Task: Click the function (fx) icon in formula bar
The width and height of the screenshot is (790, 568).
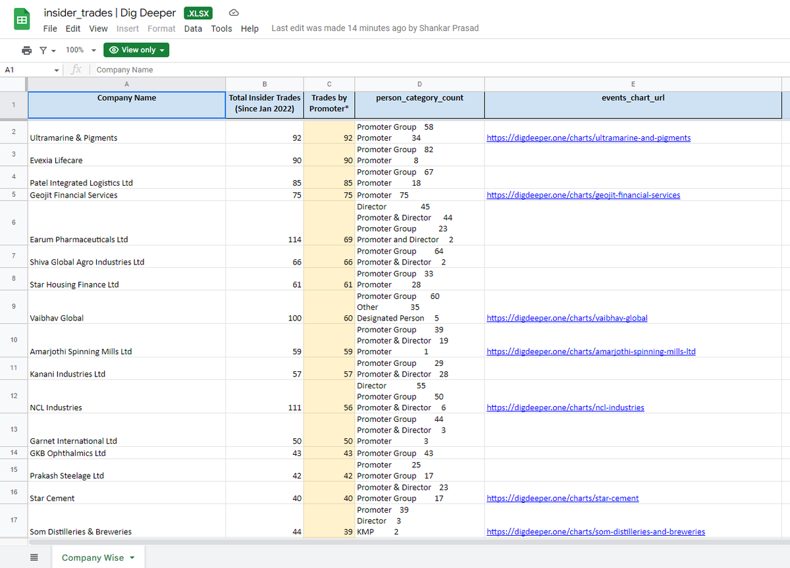Action: click(76, 69)
